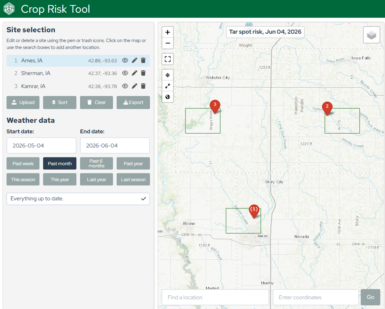385x309 pixels.
Task: Click coordinates 42.38, -93.78
Action: click(x=102, y=87)
